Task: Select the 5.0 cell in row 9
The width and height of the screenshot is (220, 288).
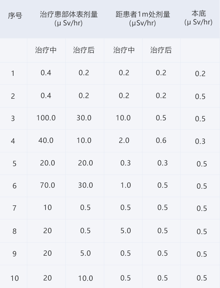Action: [x=86, y=253]
